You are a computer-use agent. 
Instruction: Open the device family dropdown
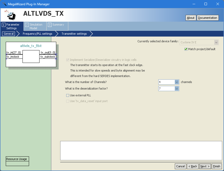[x=199, y=42]
